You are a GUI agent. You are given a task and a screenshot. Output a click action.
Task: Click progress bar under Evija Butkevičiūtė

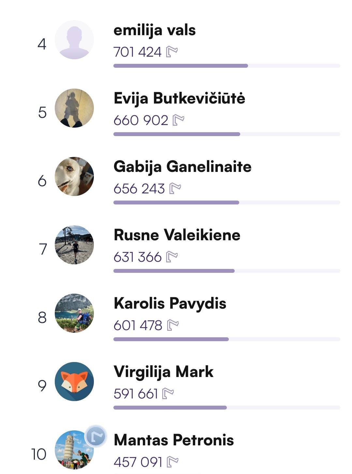click(x=227, y=134)
